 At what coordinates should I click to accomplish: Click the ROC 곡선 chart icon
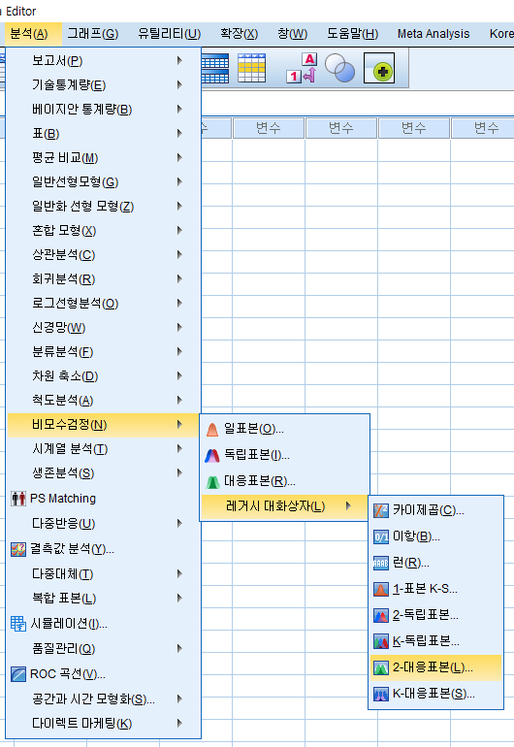(18, 674)
